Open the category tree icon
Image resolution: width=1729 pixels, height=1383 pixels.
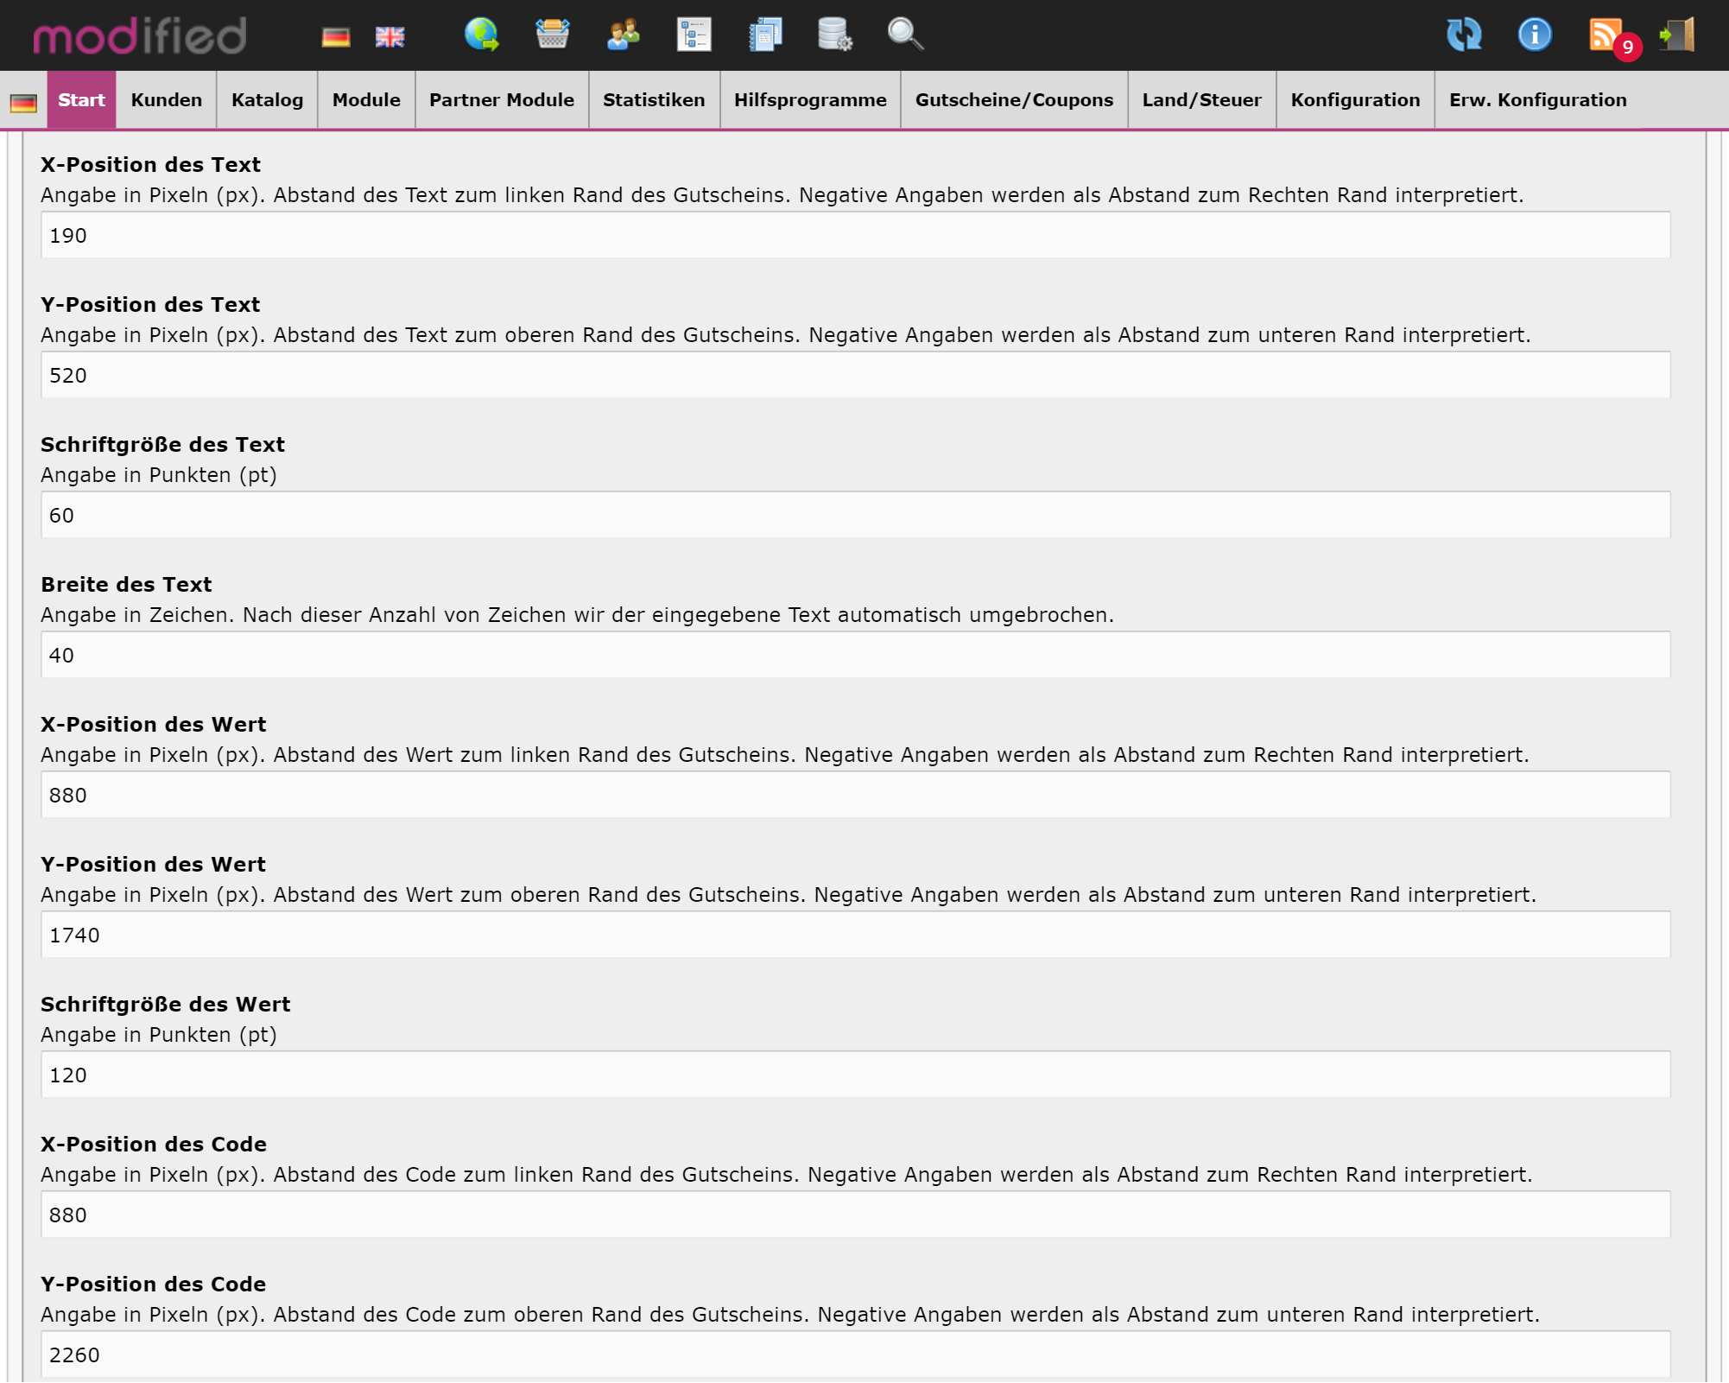coord(693,35)
